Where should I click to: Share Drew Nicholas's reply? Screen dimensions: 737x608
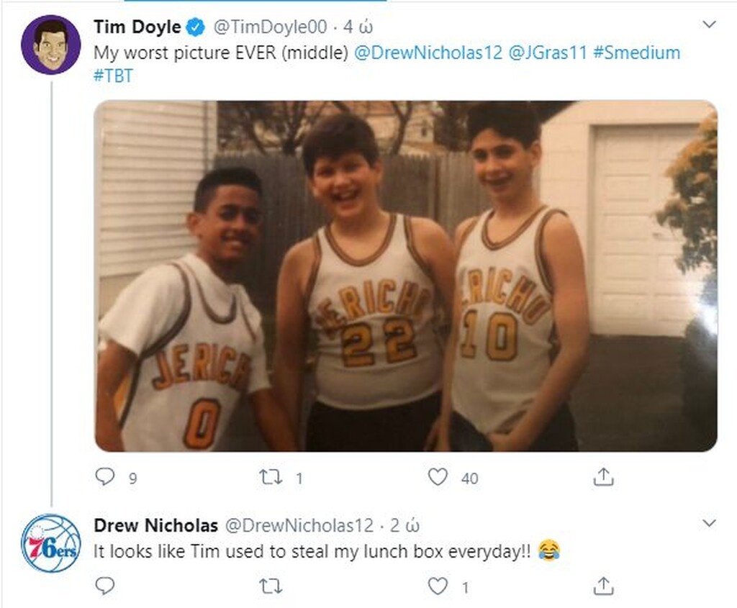(x=604, y=586)
